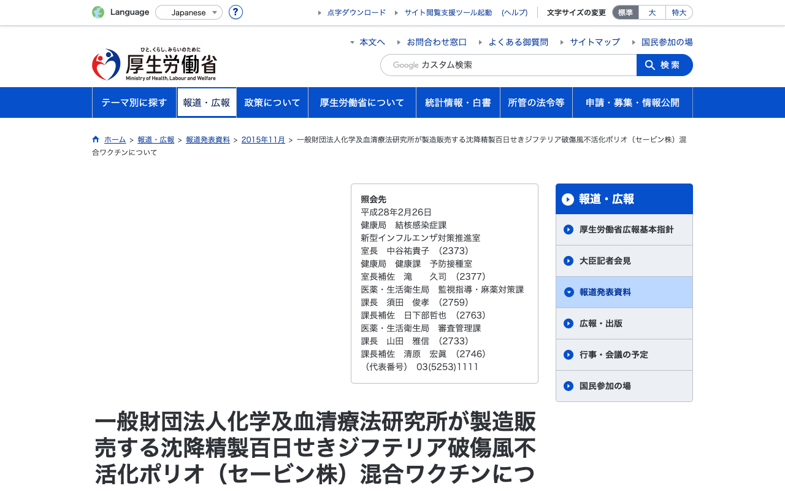Go to 2015年11月 breadcrumb link
Image resolution: width=785 pixels, height=491 pixels.
[x=263, y=139]
